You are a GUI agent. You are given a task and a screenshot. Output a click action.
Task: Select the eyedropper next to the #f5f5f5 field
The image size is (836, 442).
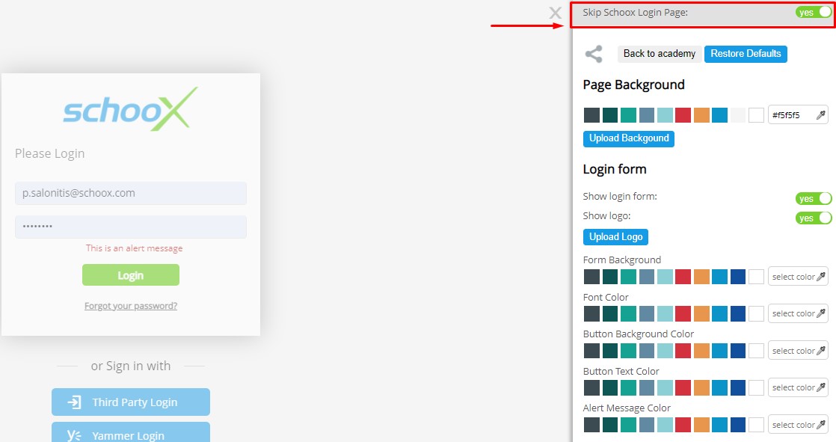pyautogui.click(x=820, y=114)
